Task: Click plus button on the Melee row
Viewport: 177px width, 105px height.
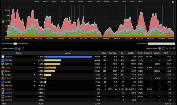Action: (174, 71)
